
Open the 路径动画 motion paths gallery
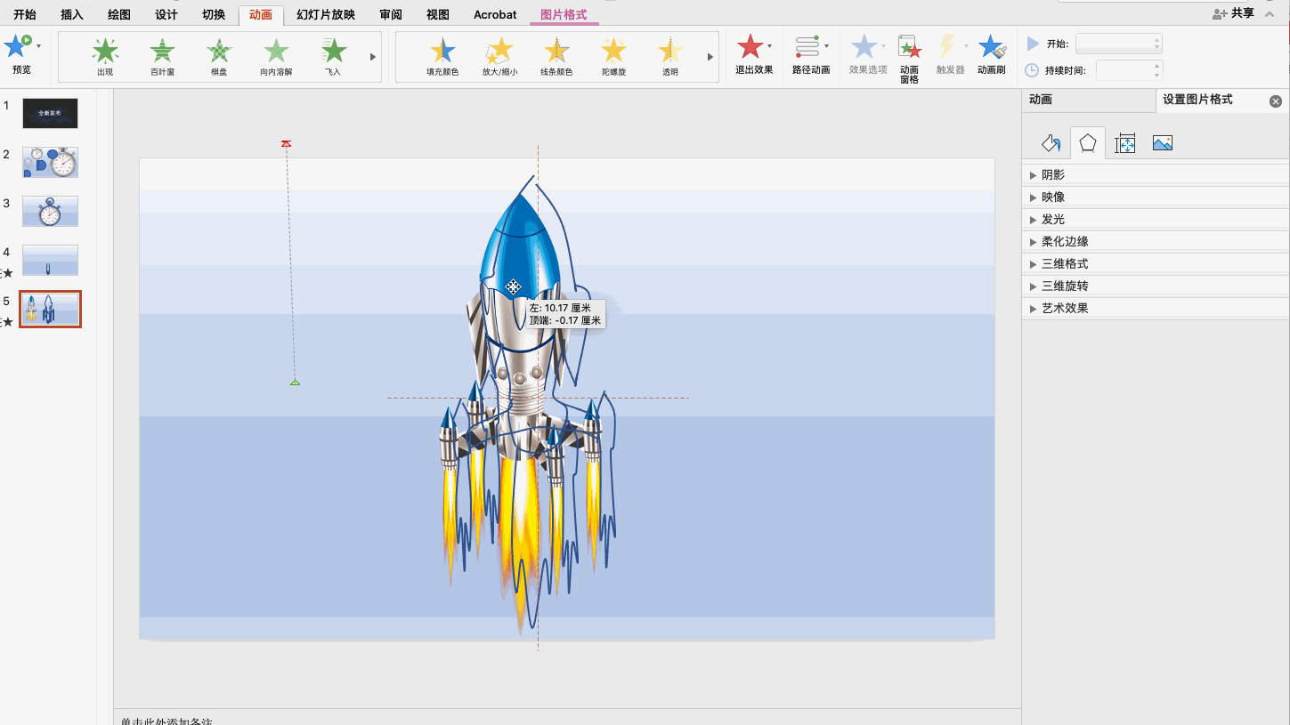(x=811, y=55)
